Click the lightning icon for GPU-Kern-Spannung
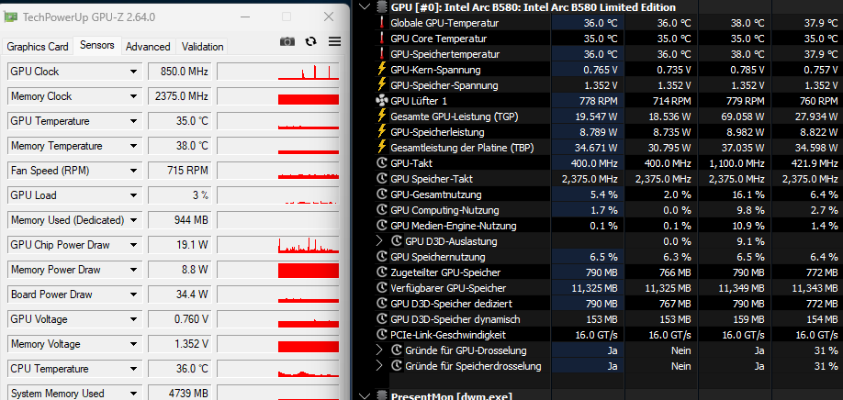 [382, 70]
